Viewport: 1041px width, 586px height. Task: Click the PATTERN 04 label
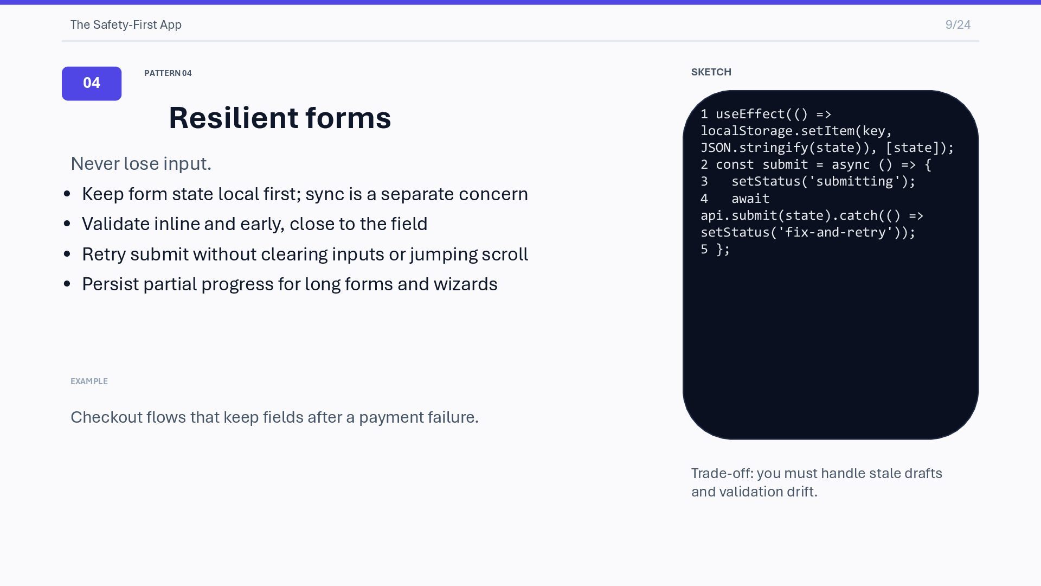click(168, 73)
